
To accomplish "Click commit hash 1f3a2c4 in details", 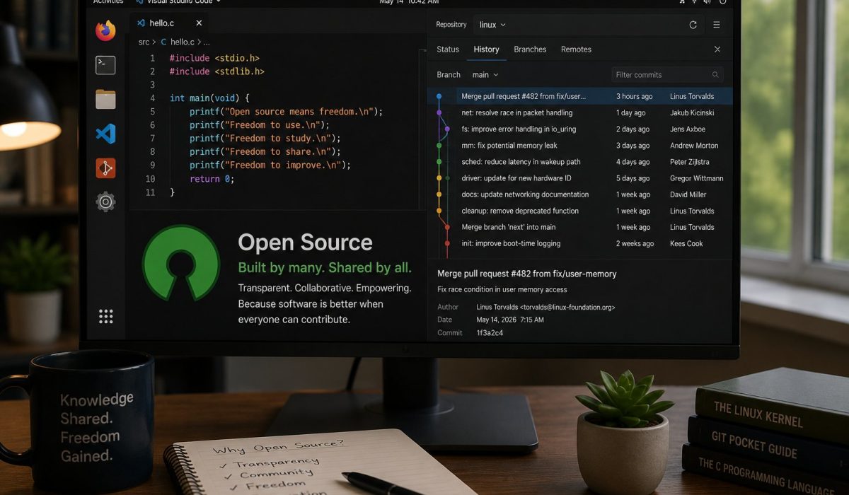I will [490, 333].
